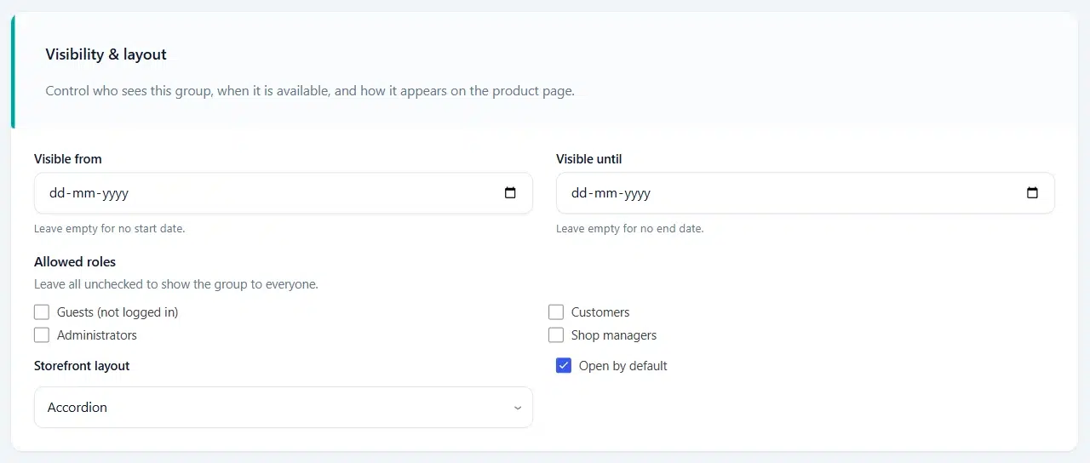Click the 'Visible from' field label
The image size is (1090, 463).
pyautogui.click(x=68, y=159)
